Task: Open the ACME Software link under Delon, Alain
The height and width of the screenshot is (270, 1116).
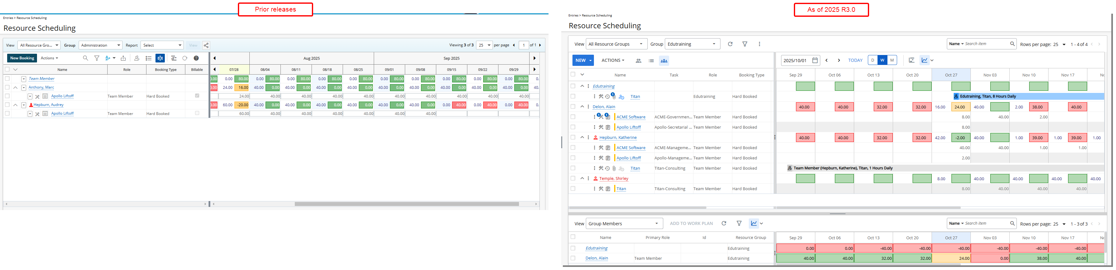Action: [x=631, y=117]
